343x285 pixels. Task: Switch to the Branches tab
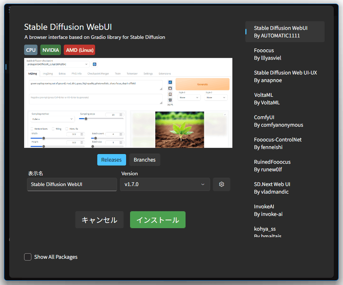(x=144, y=160)
